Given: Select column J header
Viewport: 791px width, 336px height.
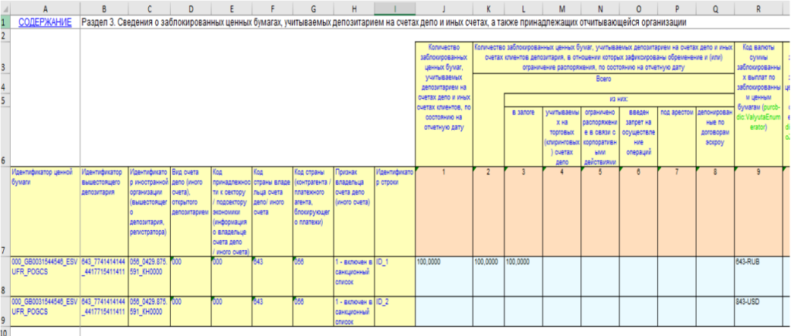Looking at the screenshot, I should click(x=443, y=8).
